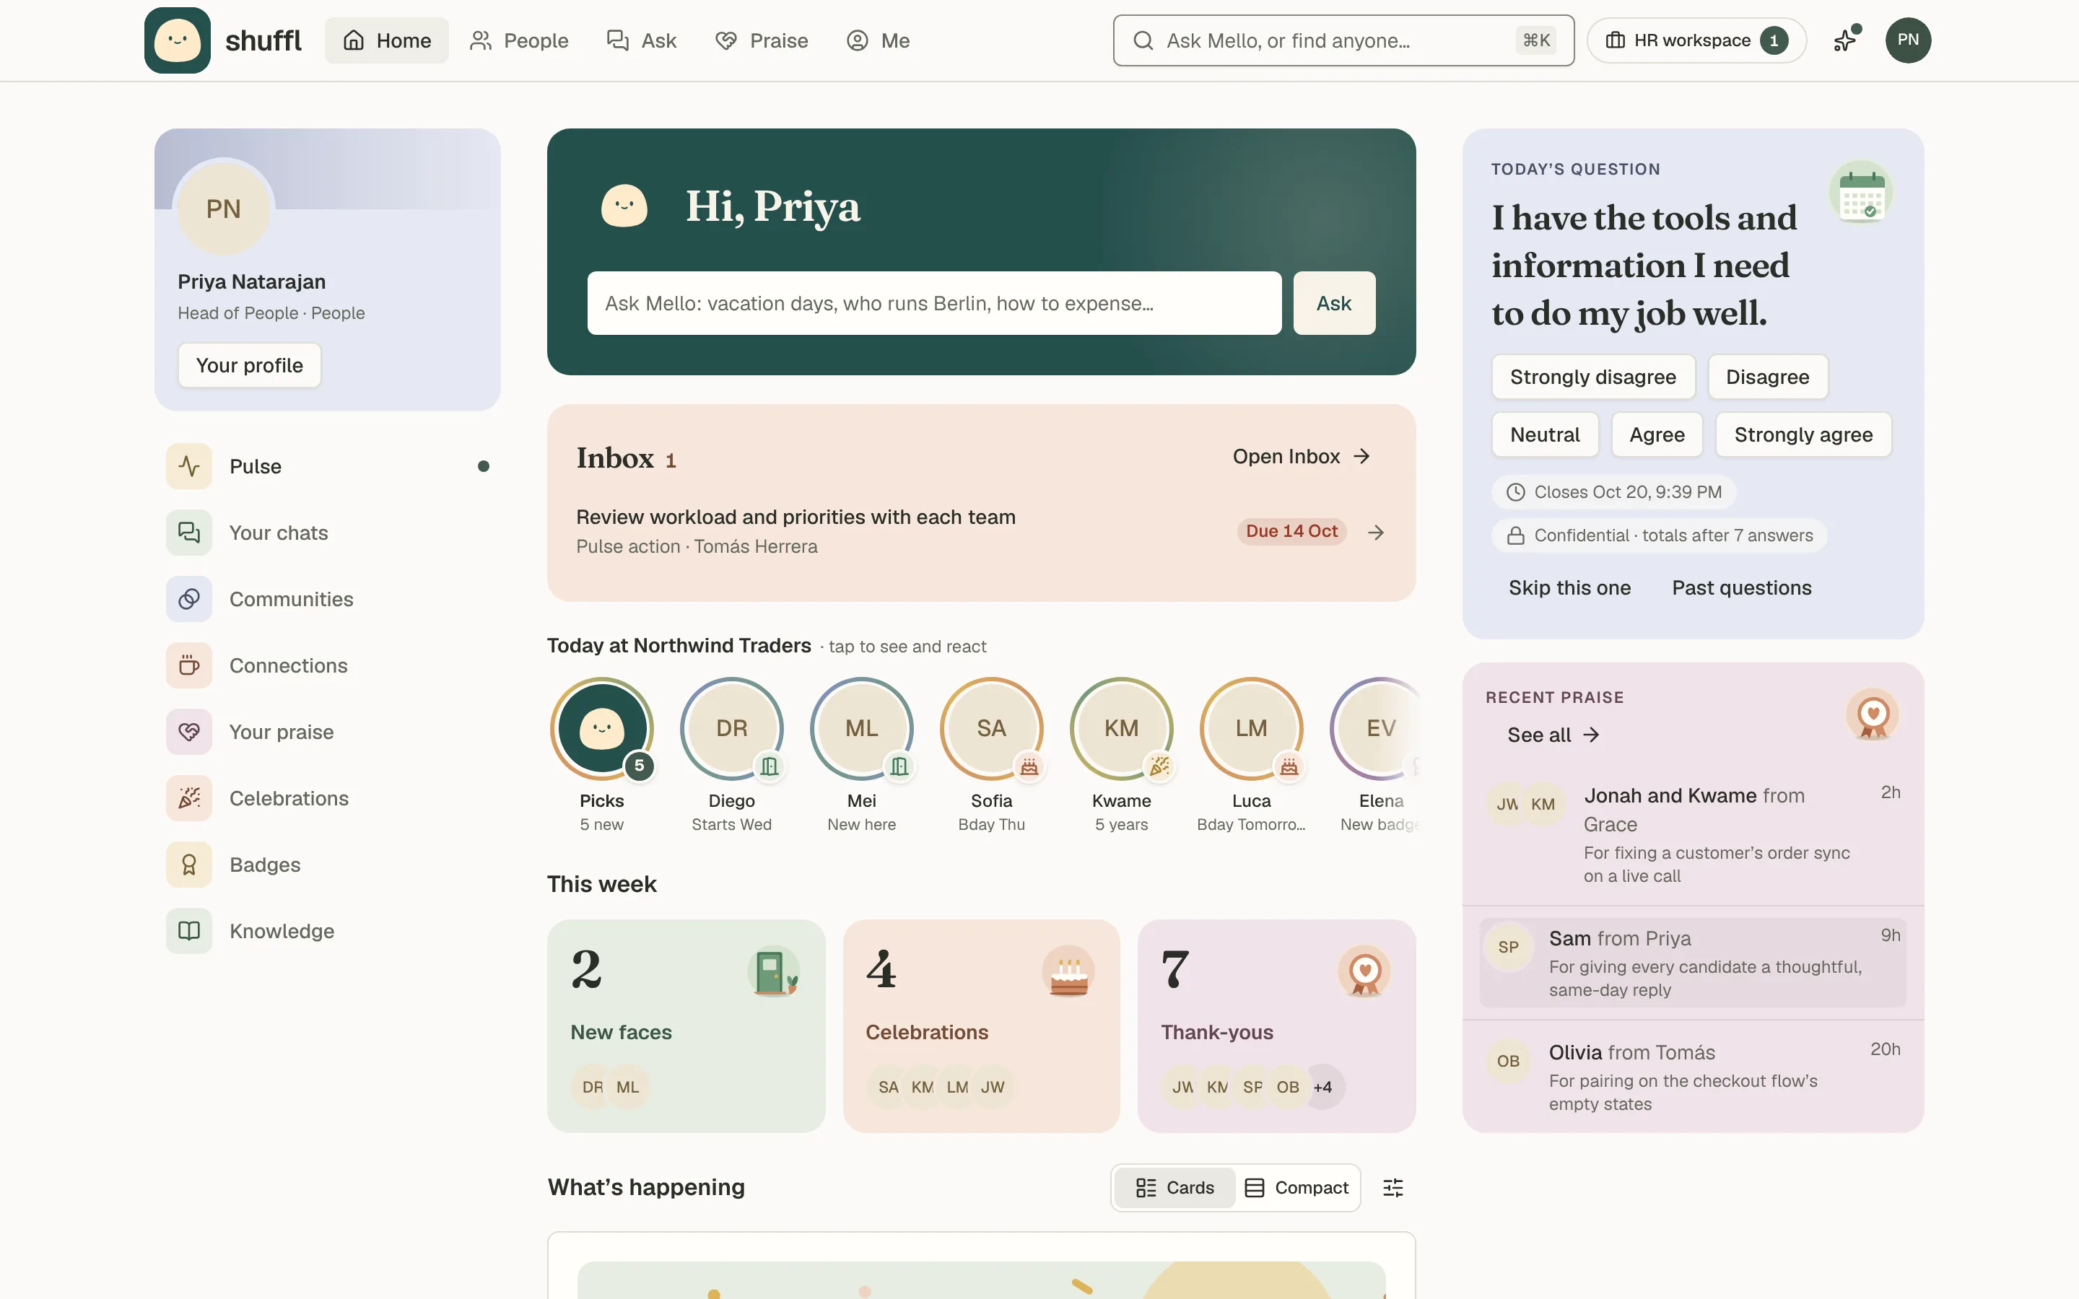Switch feed to Cards view
The height and width of the screenshot is (1299, 2079).
tap(1174, 1187)
